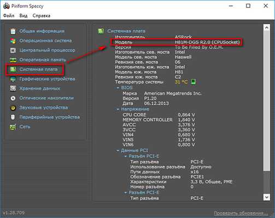This screenshot has width=275, height=218.
Task: Click the Проверить обновления link
Action: coord(241,213)
